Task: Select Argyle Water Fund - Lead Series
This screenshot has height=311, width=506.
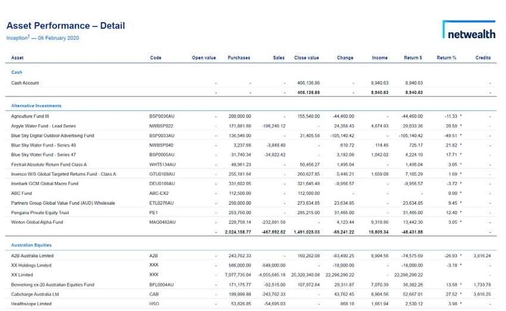Action: pos(43,126)
